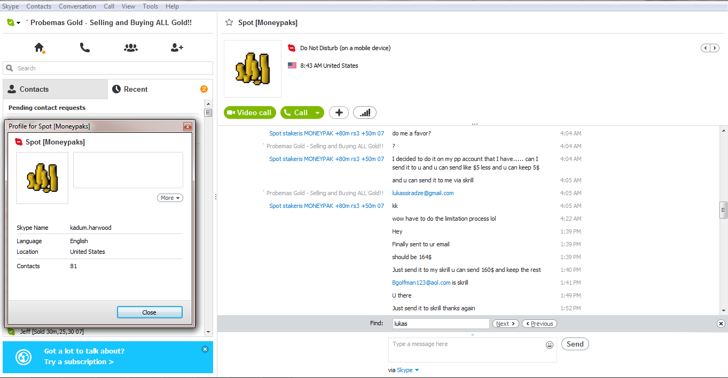Click the red Do Not Disturb icon in header
Screen dimensions: 728x378
click(x=292, y=48)
